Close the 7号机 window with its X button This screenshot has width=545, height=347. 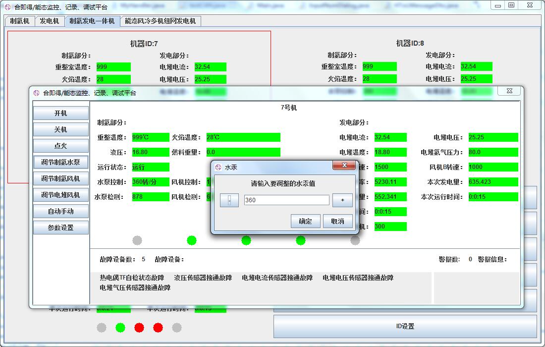click(509, 91)
